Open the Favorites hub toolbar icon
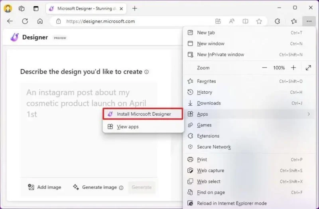Screen dimensions: 319x209 click(294, 21)
